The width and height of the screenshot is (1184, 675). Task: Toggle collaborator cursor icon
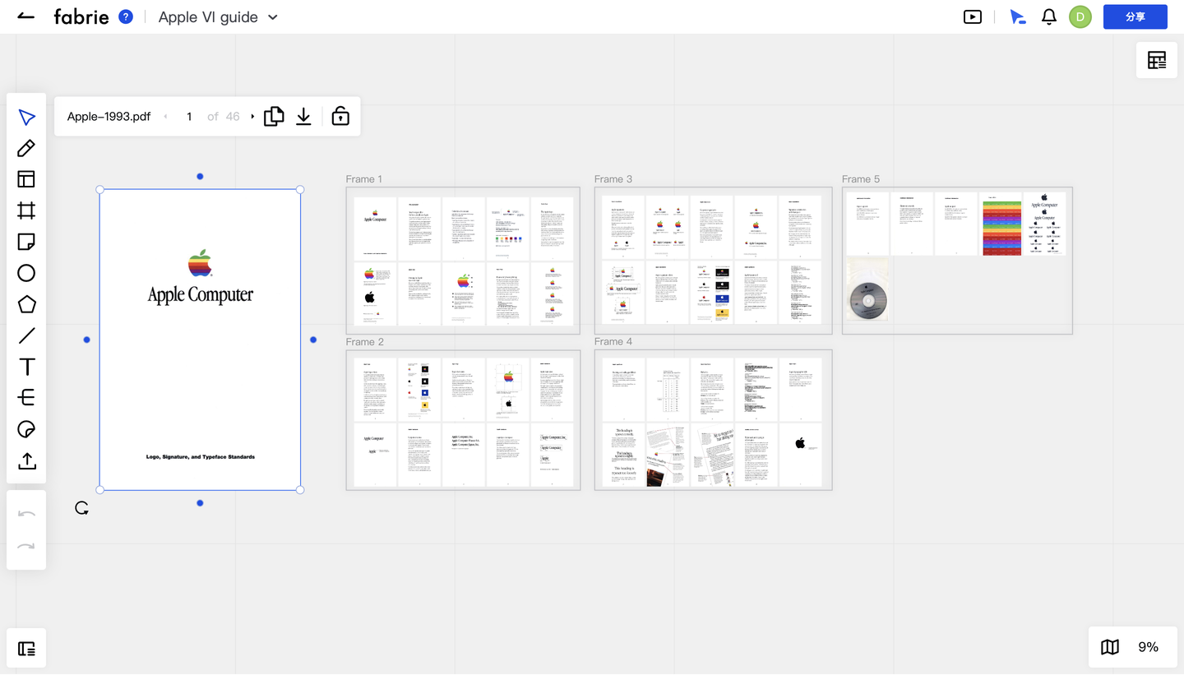1018,16
